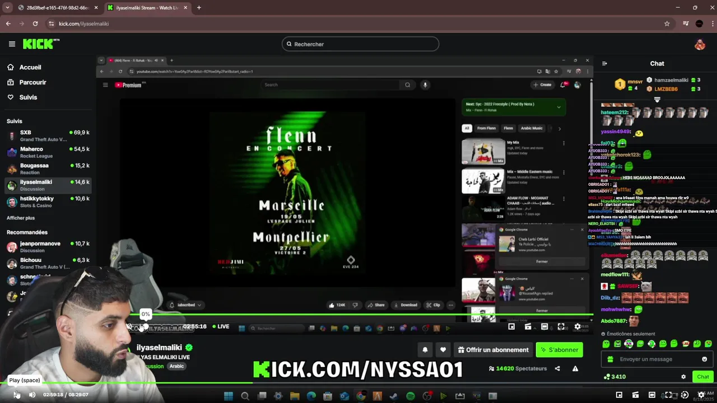
Task: Toggle follow heart for ilyaselmaliki
Action: 443,350
